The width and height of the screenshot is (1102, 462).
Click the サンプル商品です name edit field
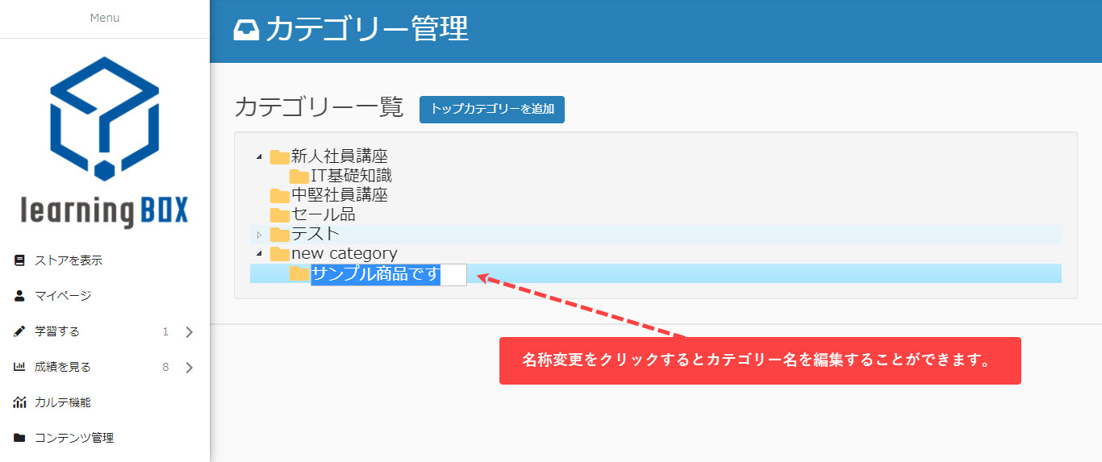coord(388,274)
